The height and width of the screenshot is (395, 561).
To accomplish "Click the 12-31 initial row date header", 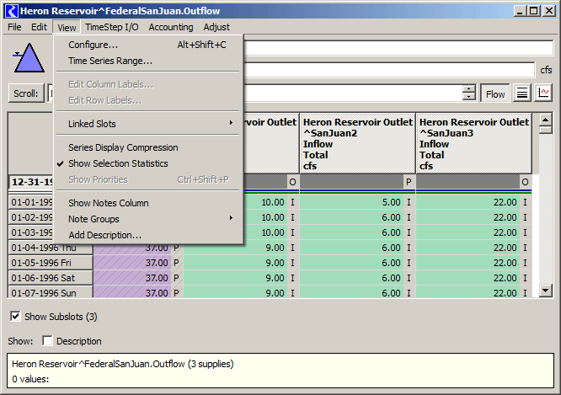I will [x=31, y=182].
